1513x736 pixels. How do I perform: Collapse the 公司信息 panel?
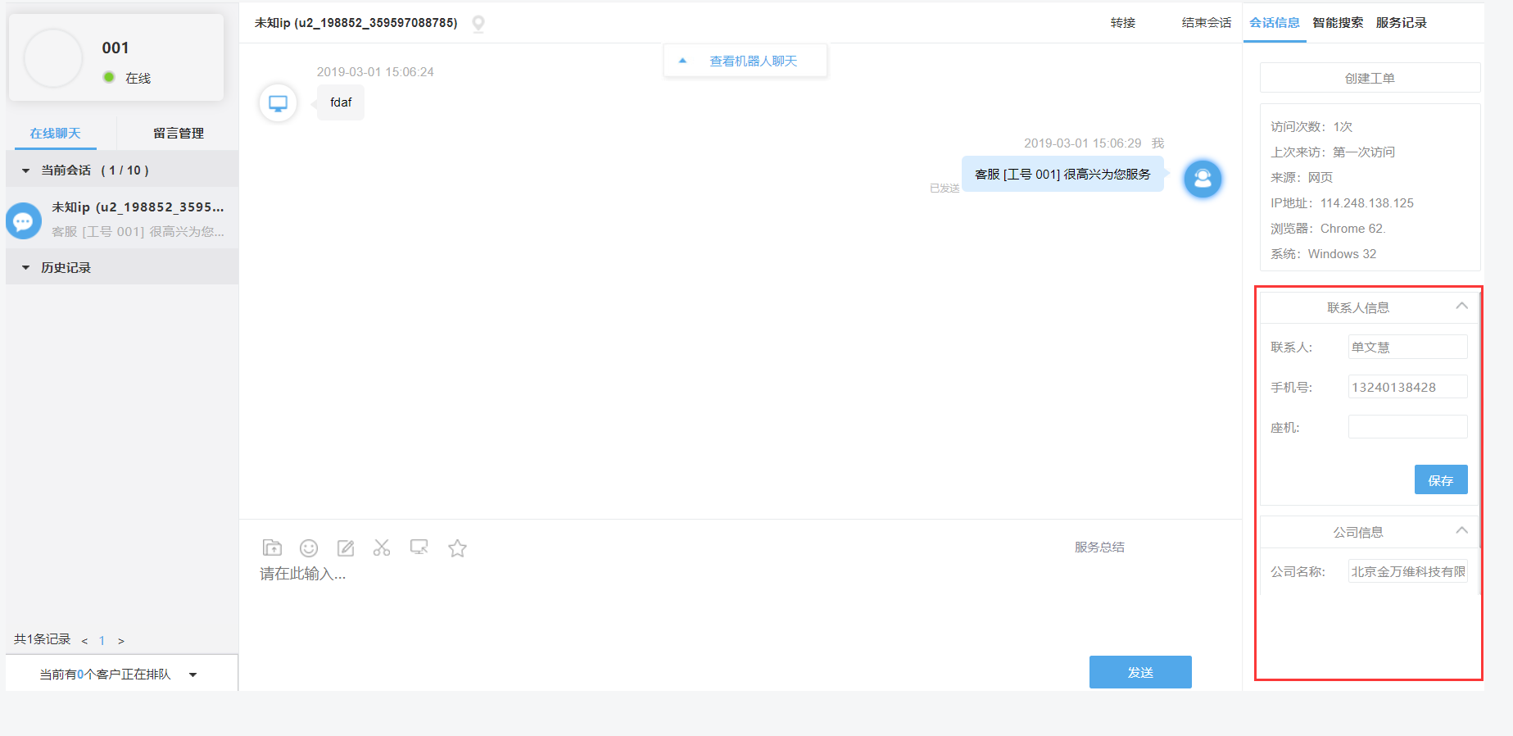[1461, 531]
